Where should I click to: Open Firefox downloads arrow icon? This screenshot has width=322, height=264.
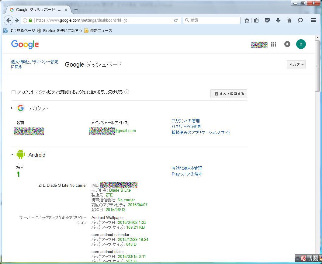(x=278, y=20)
